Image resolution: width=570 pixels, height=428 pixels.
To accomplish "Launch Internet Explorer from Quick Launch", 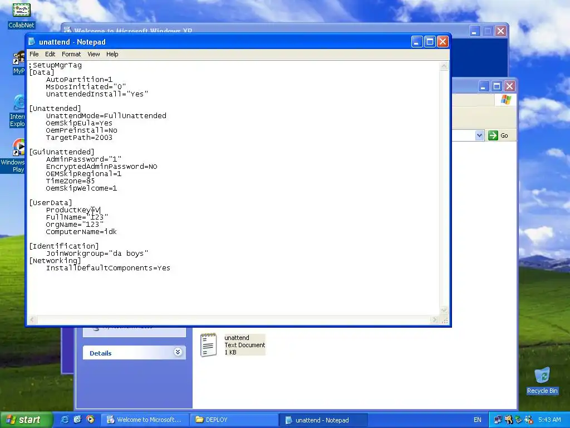I will (x=65, y=420).
